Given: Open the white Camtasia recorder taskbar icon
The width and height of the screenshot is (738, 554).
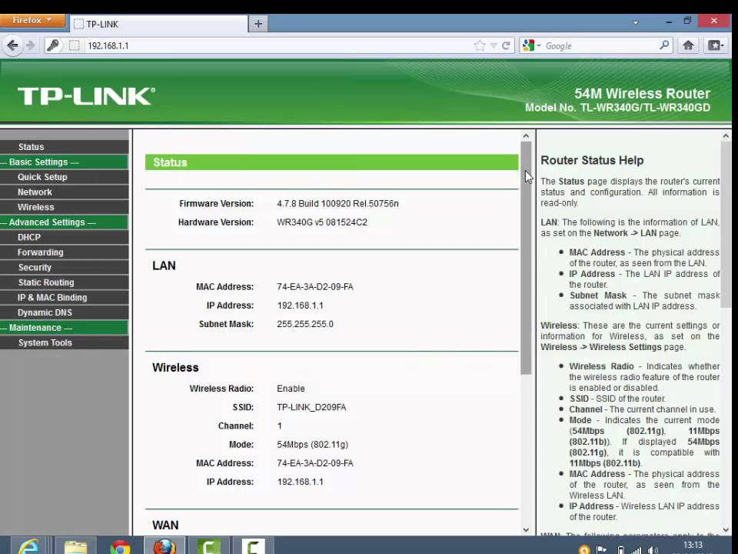Looking at the screenshot, I should [253, 546].
